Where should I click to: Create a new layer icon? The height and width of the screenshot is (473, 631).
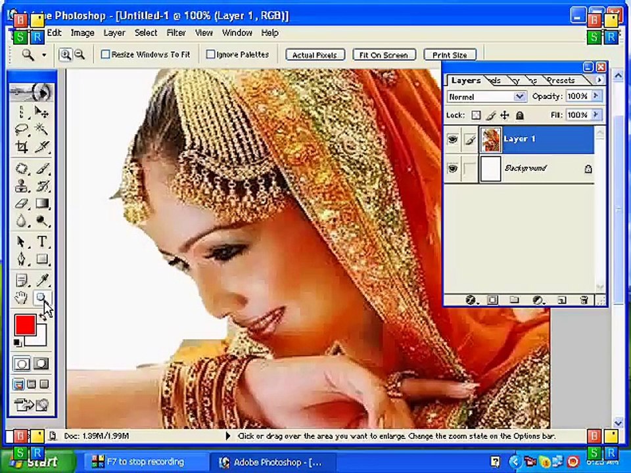click(561, 300)
